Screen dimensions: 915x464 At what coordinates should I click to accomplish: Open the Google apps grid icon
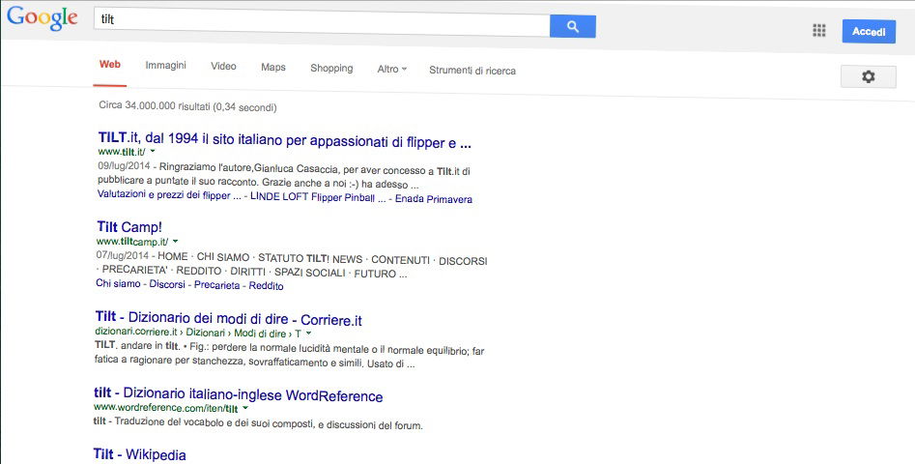pos(818,30)
